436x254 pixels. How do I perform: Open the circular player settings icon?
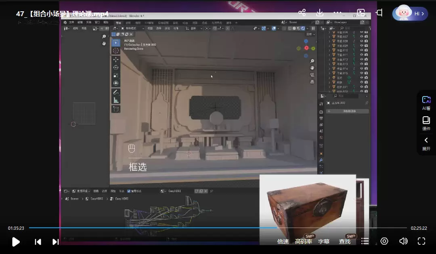[384, 241]
